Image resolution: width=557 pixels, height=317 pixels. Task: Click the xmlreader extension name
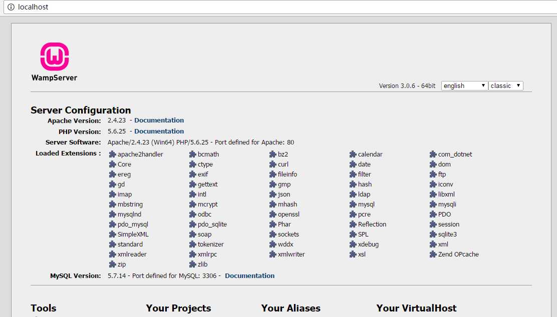[x=132, y=254]
